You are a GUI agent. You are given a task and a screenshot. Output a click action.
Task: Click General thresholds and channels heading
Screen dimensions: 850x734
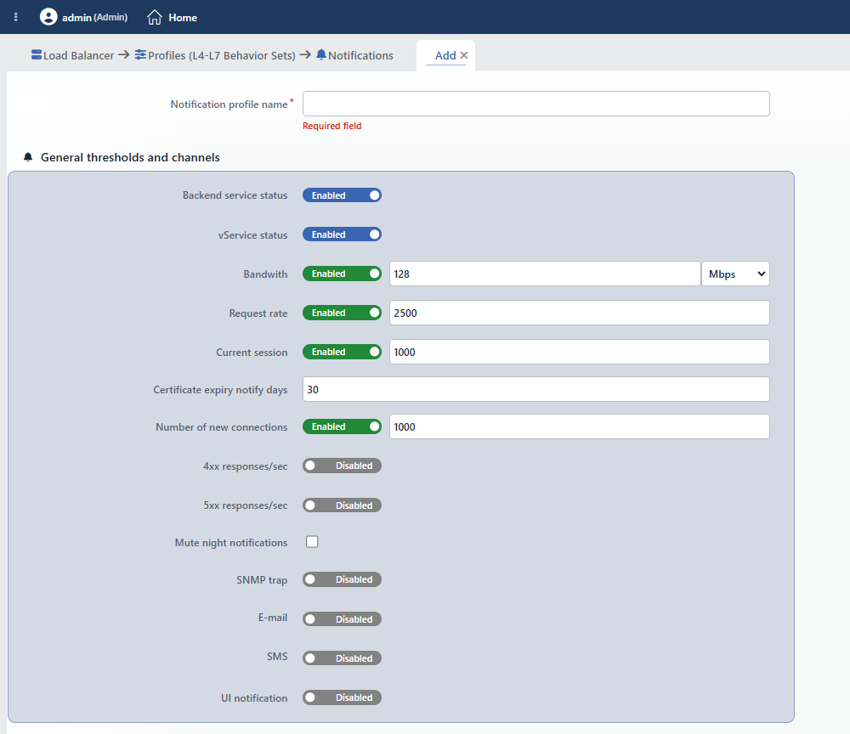coord(130,157)
